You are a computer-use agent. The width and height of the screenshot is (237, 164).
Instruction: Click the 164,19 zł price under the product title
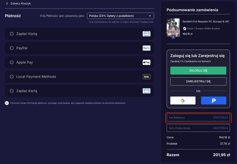tap(187, 34)
